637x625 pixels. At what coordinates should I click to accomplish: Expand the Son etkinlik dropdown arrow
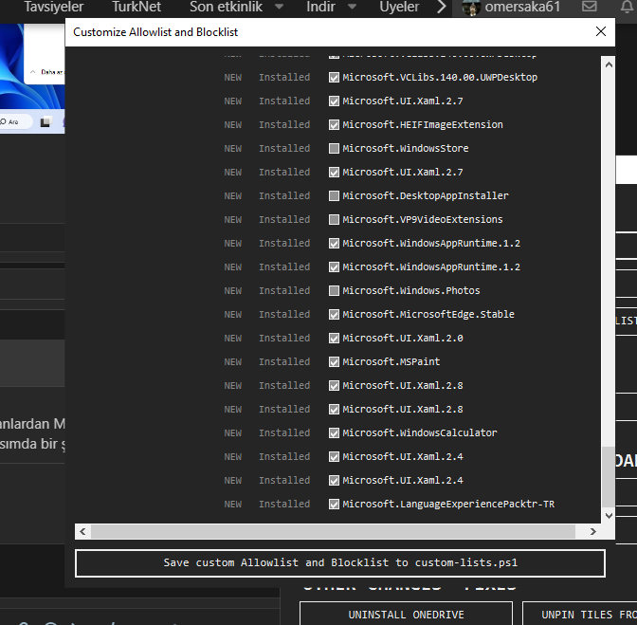click(x=279, y=7)
